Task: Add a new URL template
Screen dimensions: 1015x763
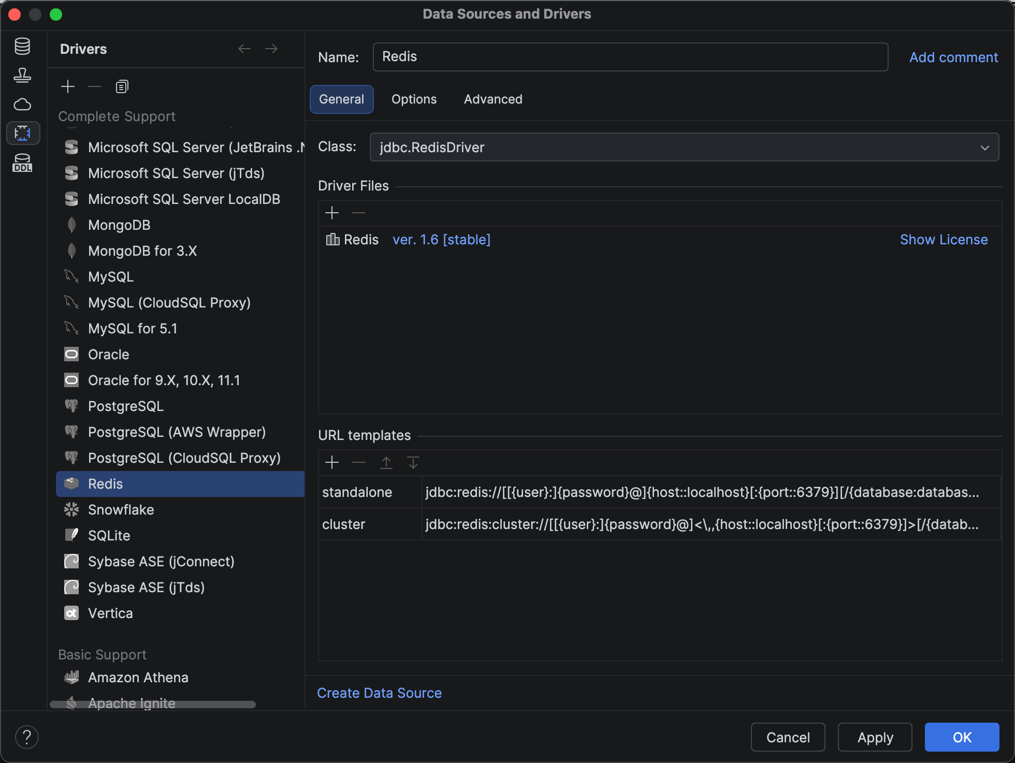Action: tap(332, 462)
